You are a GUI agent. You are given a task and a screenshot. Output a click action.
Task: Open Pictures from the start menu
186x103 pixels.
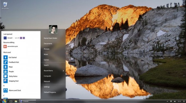(47, 49)
